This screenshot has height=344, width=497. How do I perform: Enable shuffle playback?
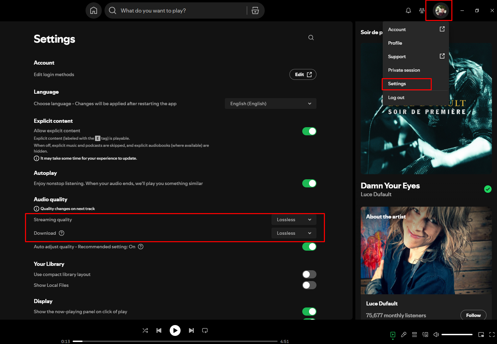click(x=145, y=330)
